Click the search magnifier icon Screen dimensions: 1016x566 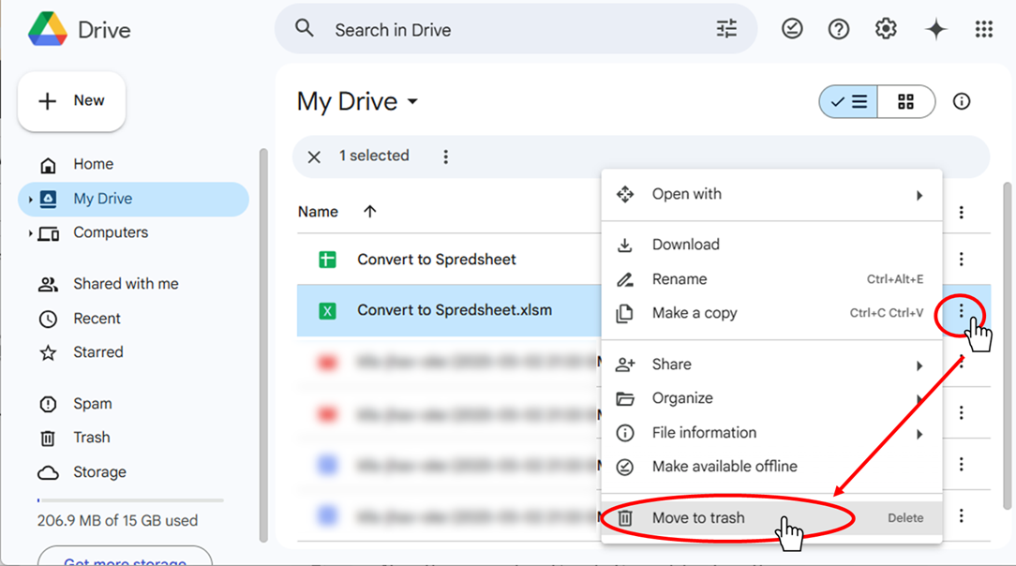pyautogui.click(x=304, y=29)
